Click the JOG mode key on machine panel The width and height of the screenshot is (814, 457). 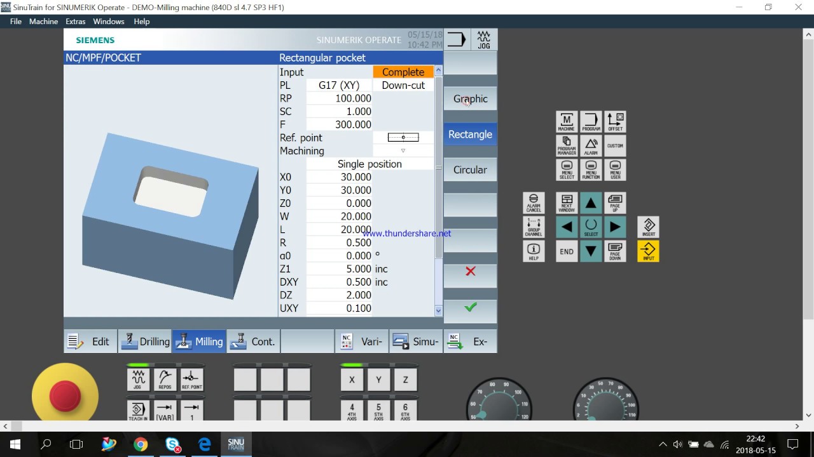[138, 379]
